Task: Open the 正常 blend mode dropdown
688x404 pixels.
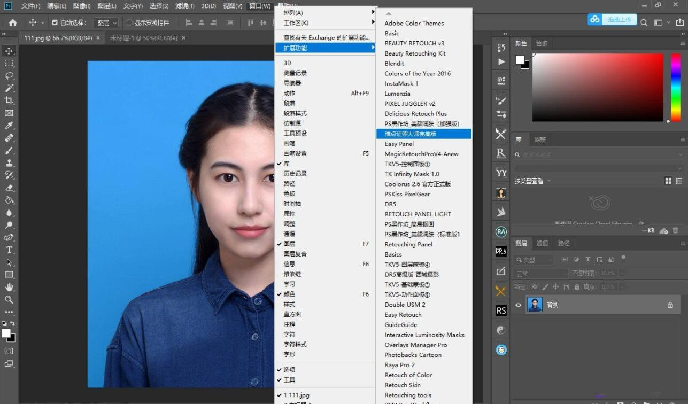Action: (x=540, y=273)
